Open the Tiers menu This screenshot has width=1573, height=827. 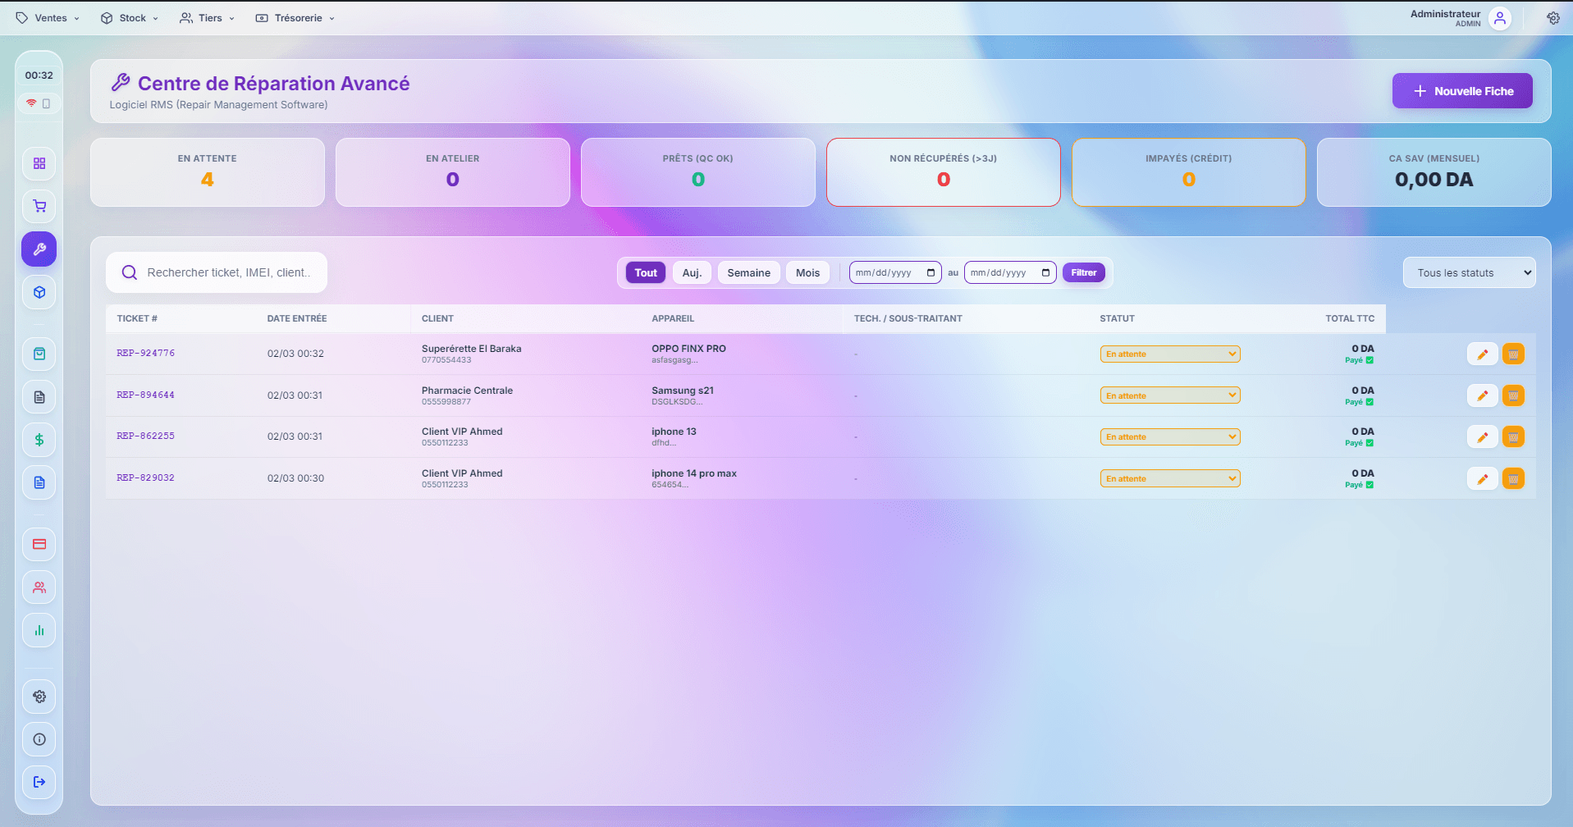[x=207, y=17]
